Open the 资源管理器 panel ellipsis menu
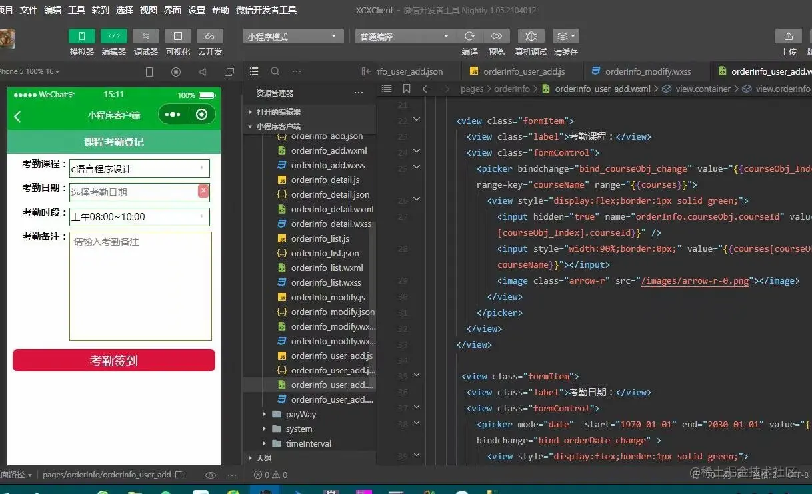This screenshot has width=812, height=494. coord(359,93)
